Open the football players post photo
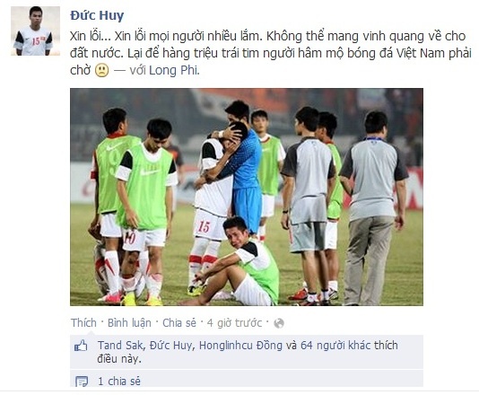The height and width of the screenshot is (395, 479). click(247, 197)
